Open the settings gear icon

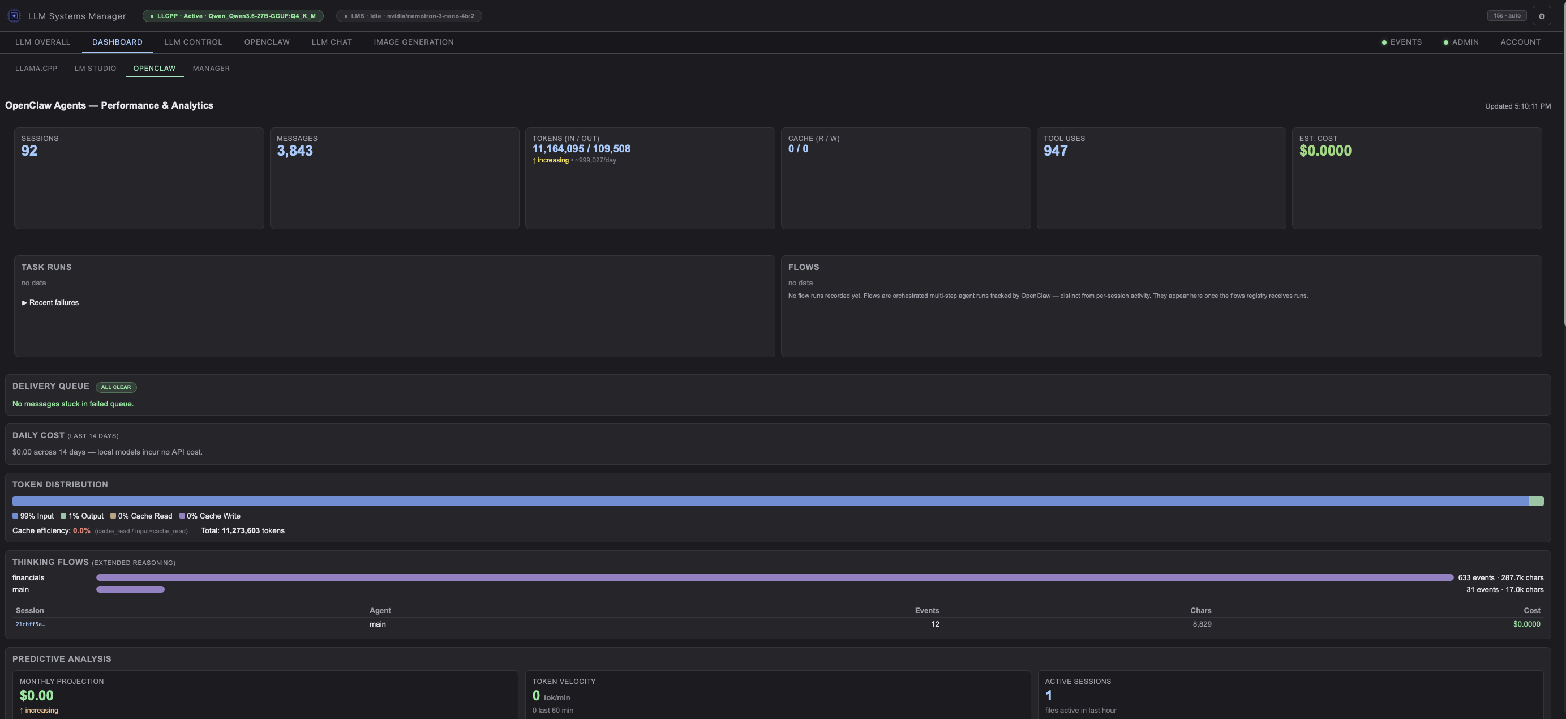[x=1542, y=16]
